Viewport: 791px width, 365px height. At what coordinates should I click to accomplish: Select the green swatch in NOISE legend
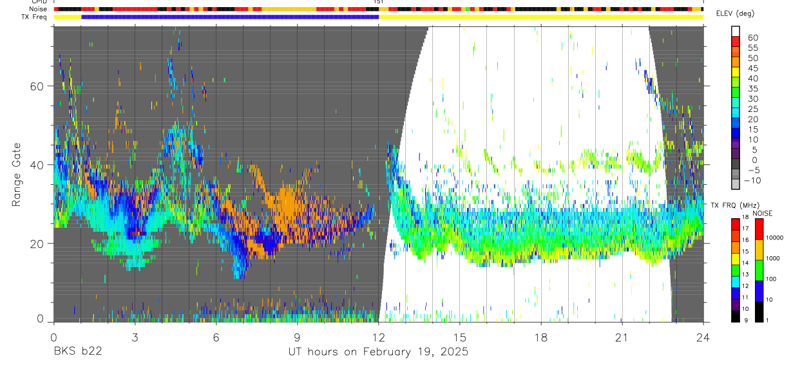(758, 270)
